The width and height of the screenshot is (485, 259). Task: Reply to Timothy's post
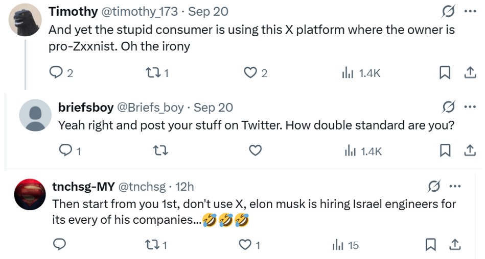click(55, 73)
